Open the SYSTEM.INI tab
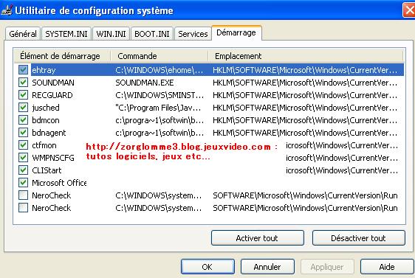Screen dimensions: 415x278 66,34
